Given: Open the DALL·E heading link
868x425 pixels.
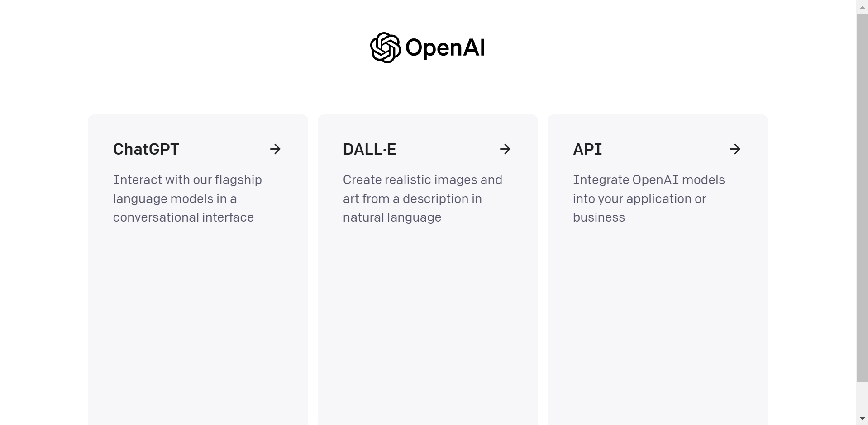Looking at the screenshot, I should pyautogui.click(x=369, y=149).
